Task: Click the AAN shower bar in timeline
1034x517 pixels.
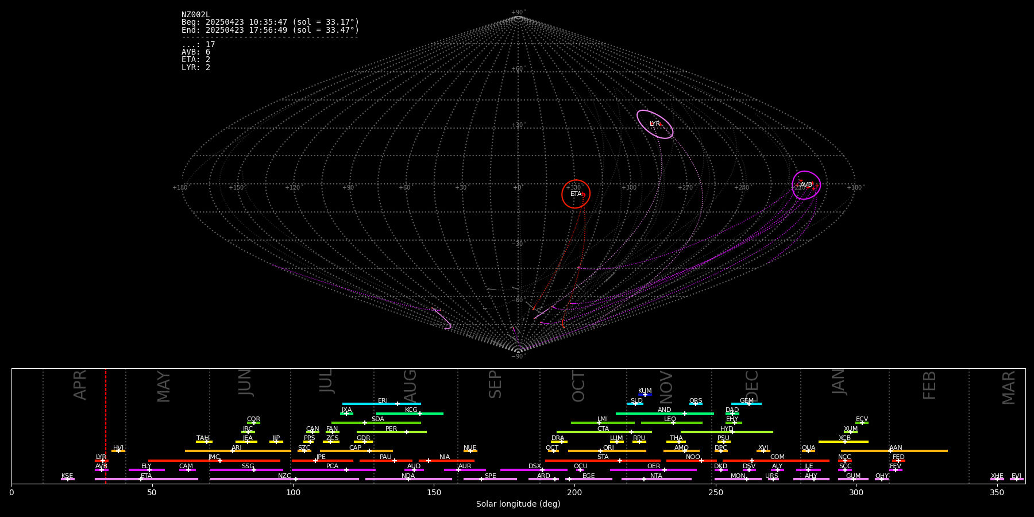Action: point(894,451)
